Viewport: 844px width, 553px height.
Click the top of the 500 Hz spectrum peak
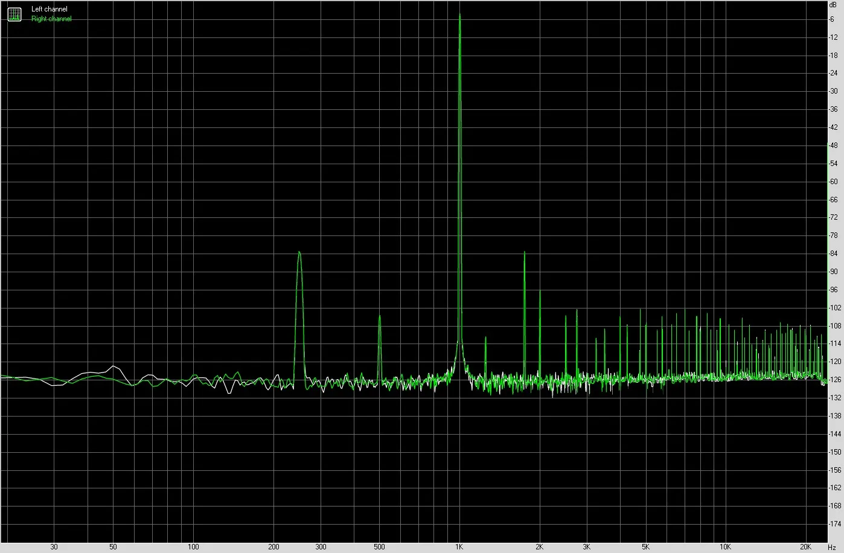tap(380, 316)
